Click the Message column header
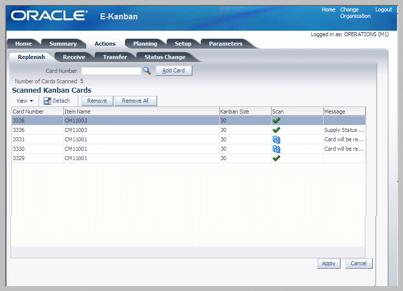Image resolution: width=403 pixels, height=291 pixels. [x=345, y=112]
